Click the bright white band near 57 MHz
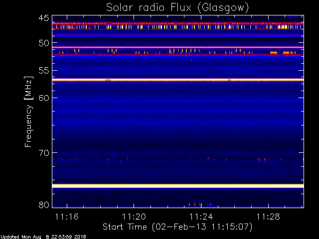Image resolution: width=319 pixels, height=239 pixels. 178,80
